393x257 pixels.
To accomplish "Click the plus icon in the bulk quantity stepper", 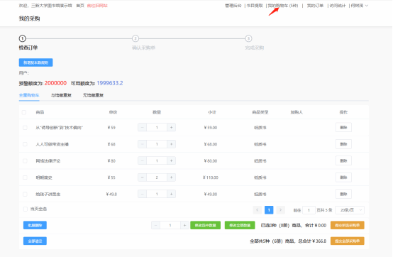I will (x=184, y=225).
